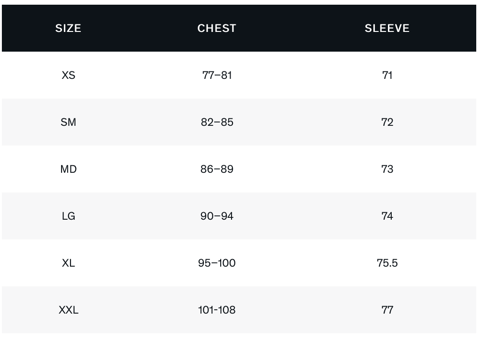This screenshot has height=338, width=480.
Task: Click sleeve value 77 in XXL row
Action: click(x=387, y=310)
